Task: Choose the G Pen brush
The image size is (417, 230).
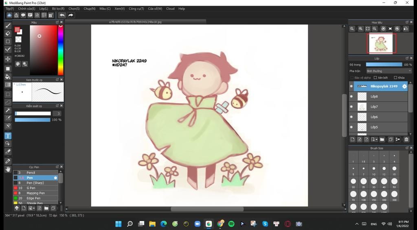Action: point(31,188)
